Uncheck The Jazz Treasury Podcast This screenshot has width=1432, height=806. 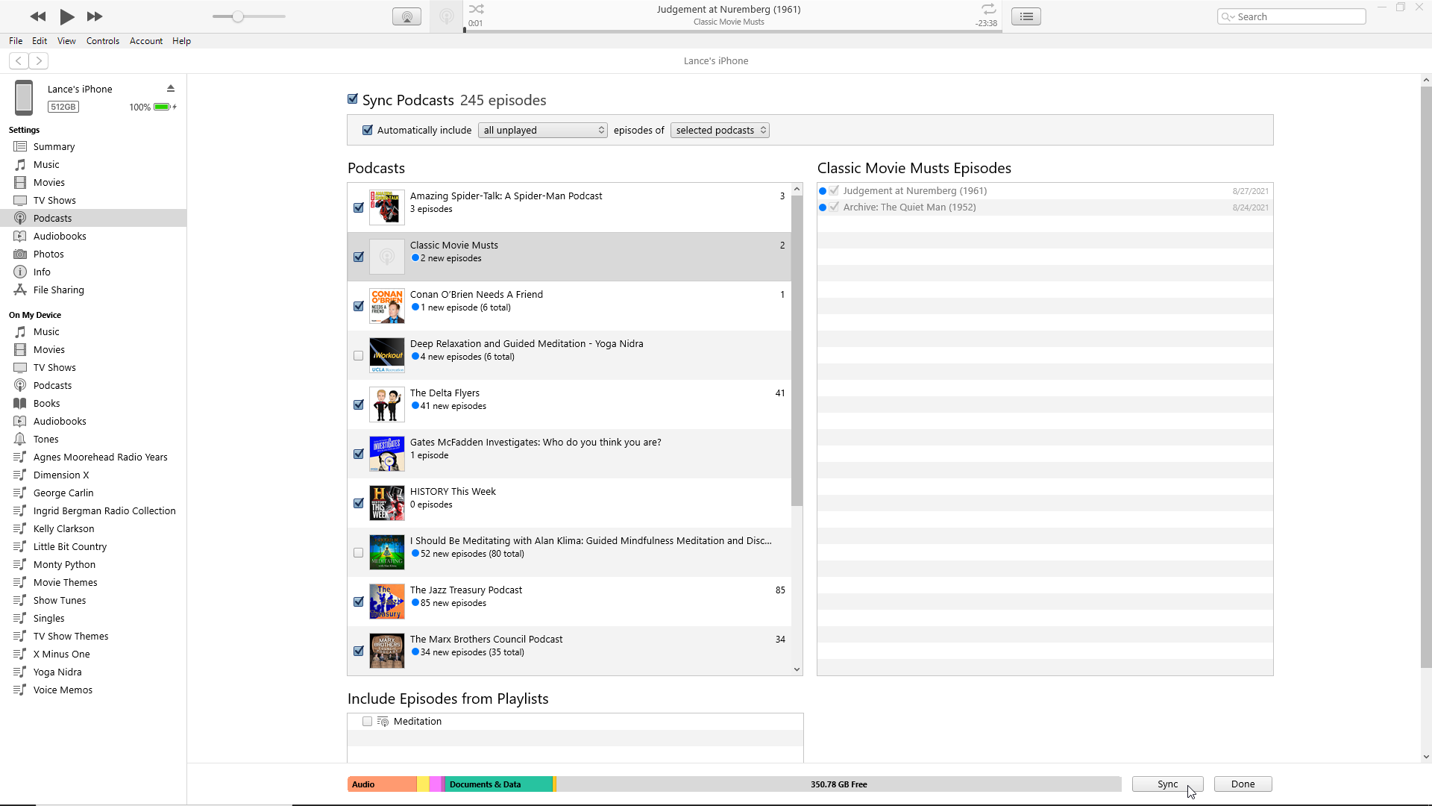[x=359, y=602]
